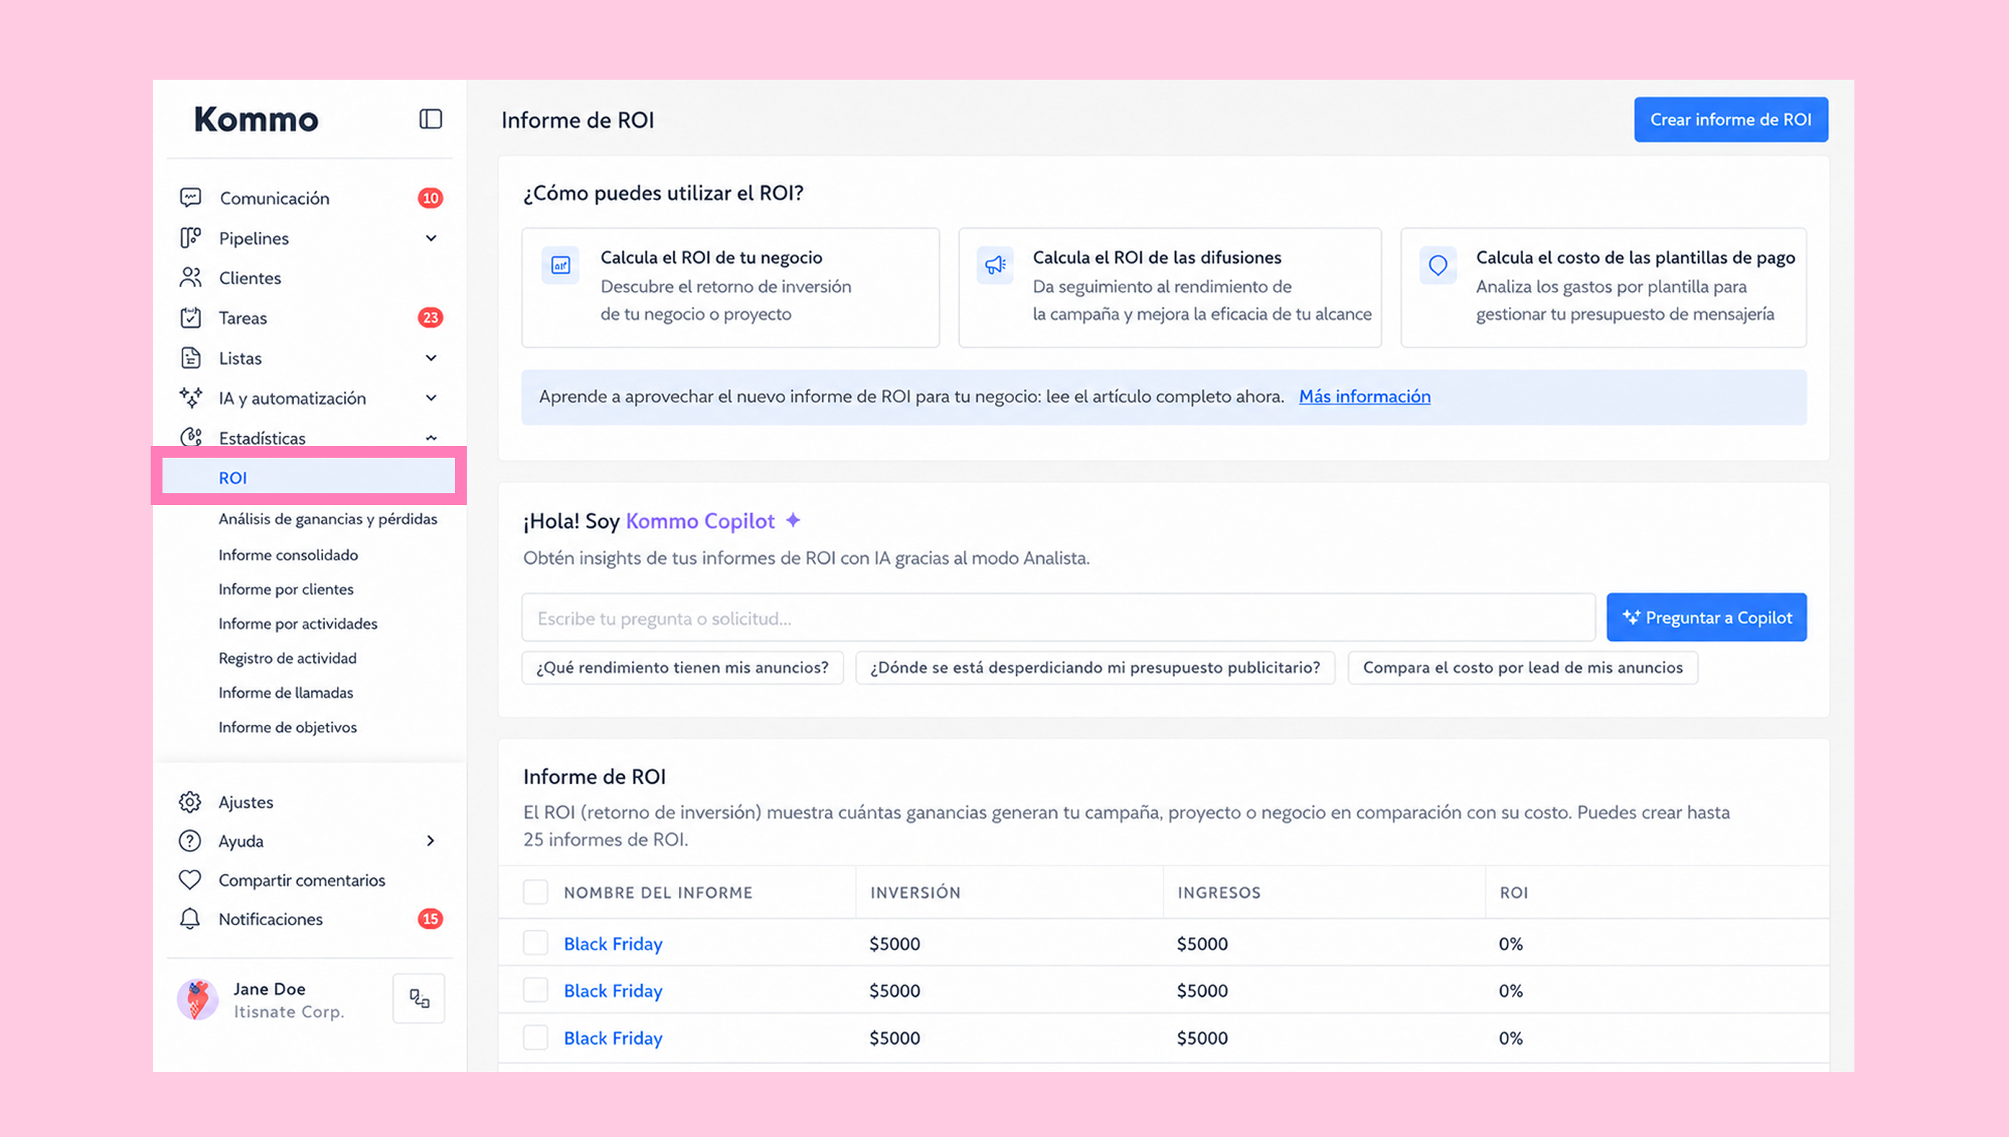Click the NOMBRE DEL INFORME column header
This screenshot has height=1137, width=2009.
pyautogui.click(x=657, y=893)
